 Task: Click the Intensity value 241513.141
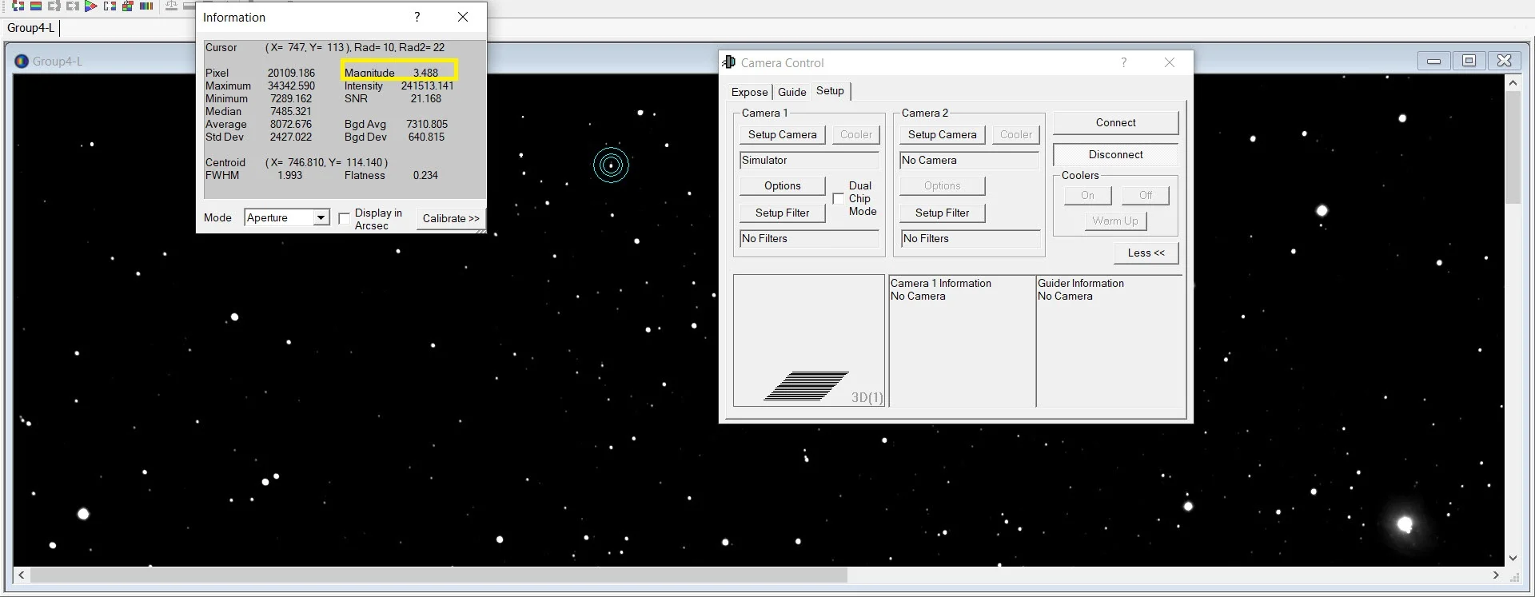tap(427, 86)
